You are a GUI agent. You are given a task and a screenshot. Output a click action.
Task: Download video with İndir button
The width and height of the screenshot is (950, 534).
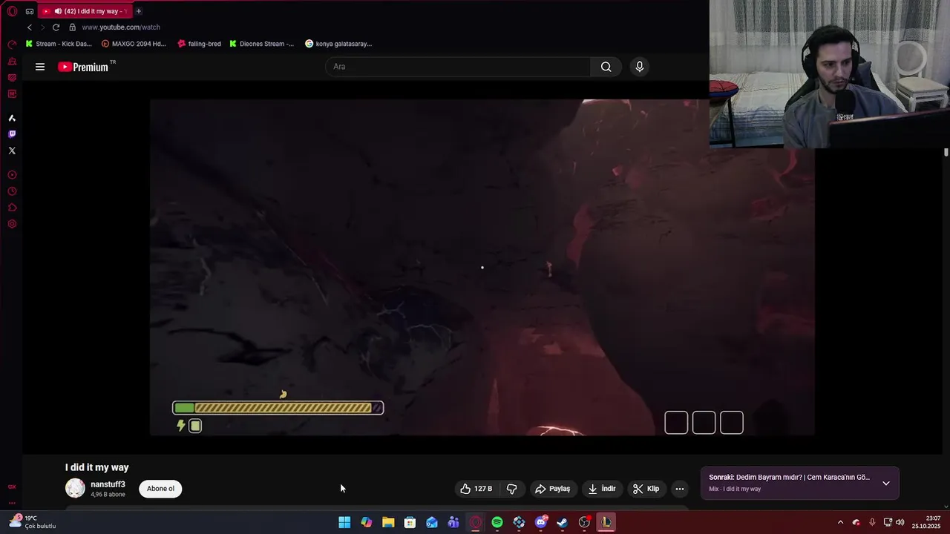coord(602,489)
